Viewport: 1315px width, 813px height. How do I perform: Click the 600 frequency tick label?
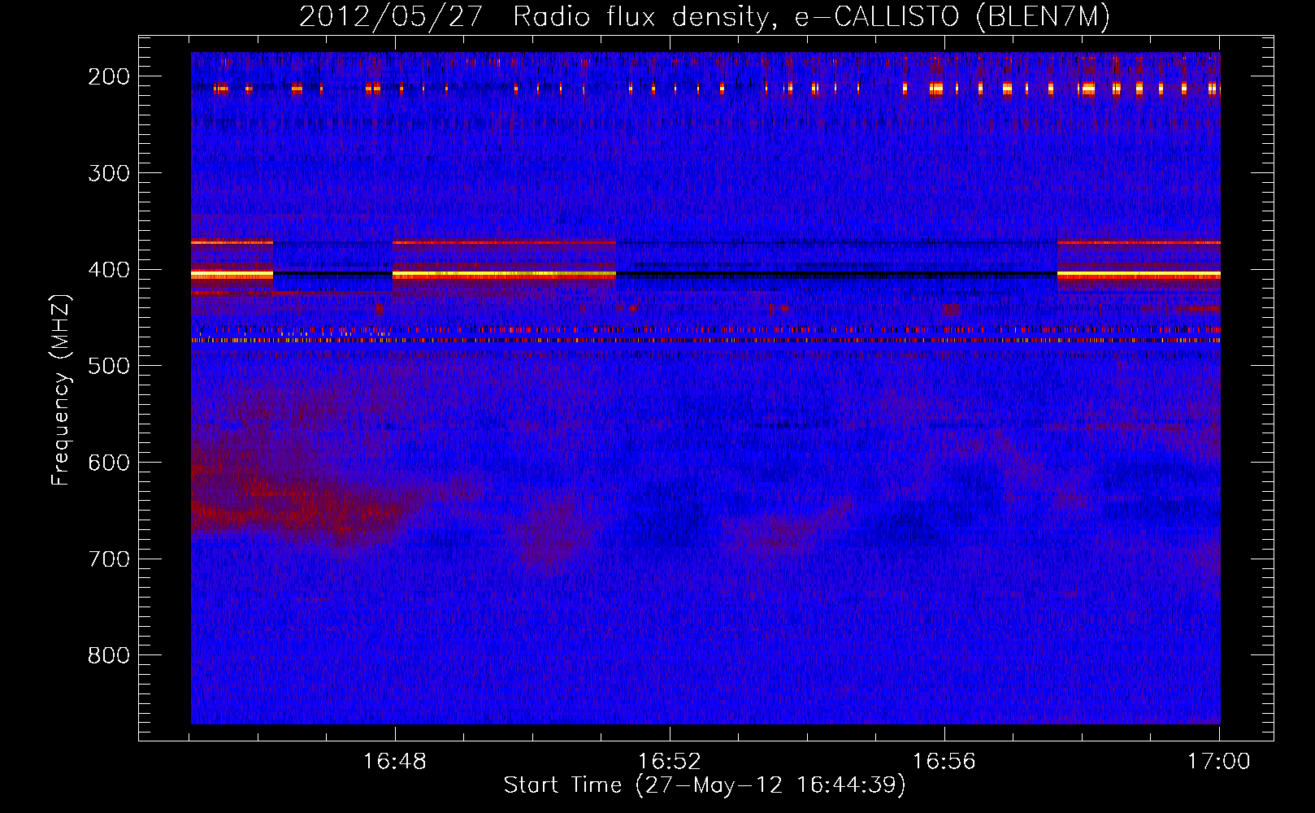[x=109, y=463]
